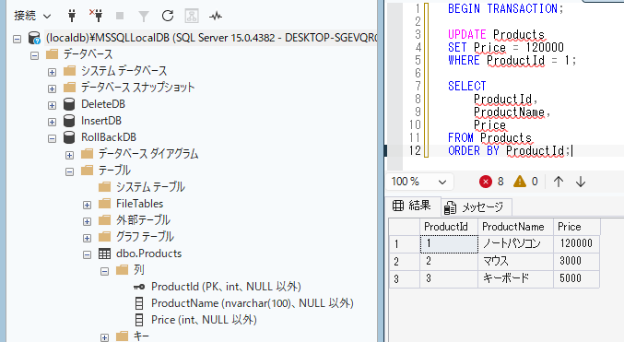Collapse the 列 columns folder
The height and width of the screenshot is (342, 624).
tap(105, 272)
